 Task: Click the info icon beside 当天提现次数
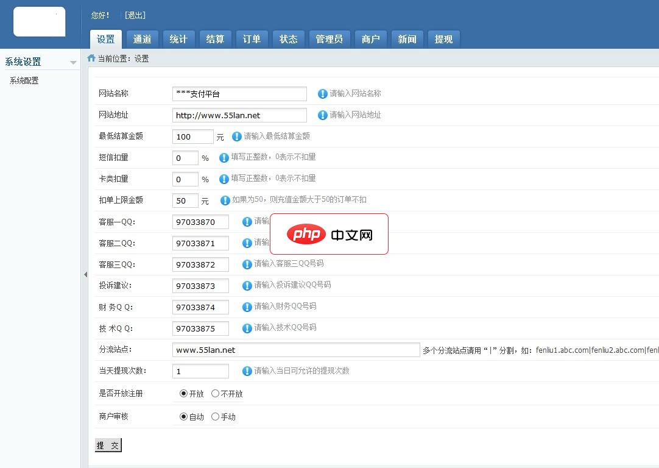[247, 371]
